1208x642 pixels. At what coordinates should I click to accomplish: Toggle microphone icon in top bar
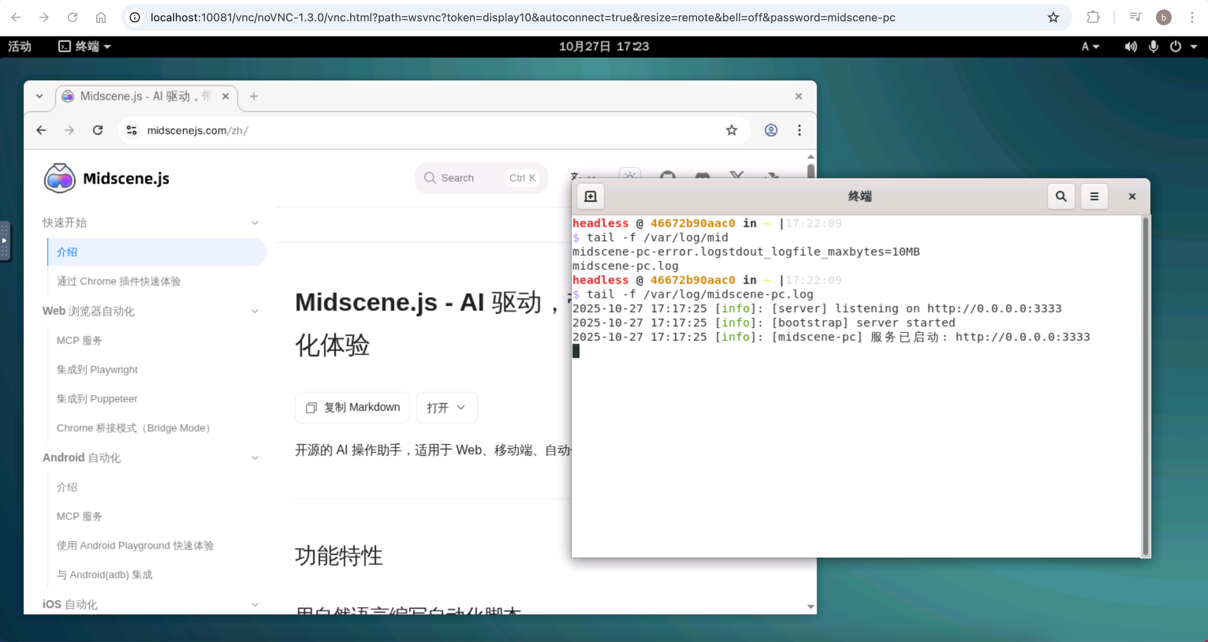[x=1154, y=47]
